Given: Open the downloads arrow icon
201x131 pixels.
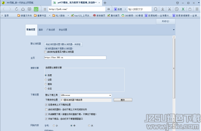Looking at the screenshot, I should [x=163, y=9].
